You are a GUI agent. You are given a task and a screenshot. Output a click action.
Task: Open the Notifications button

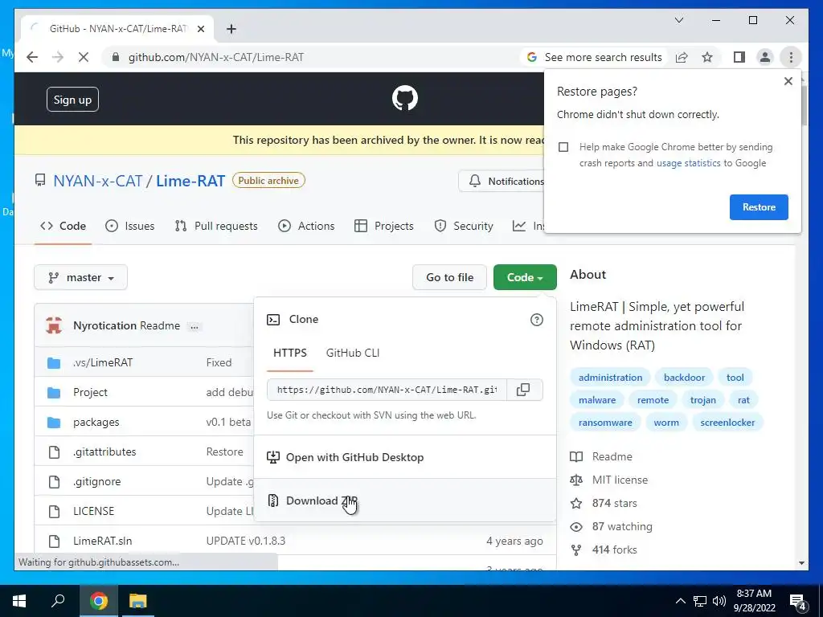tap(503, 182)
